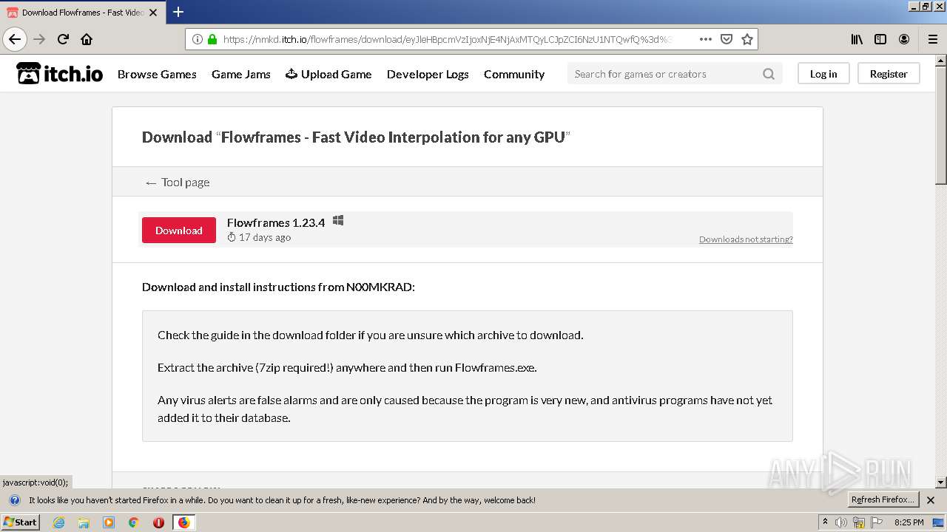Close the Download Flowframes tab
The image size is (947, 532).
point(153,13)
